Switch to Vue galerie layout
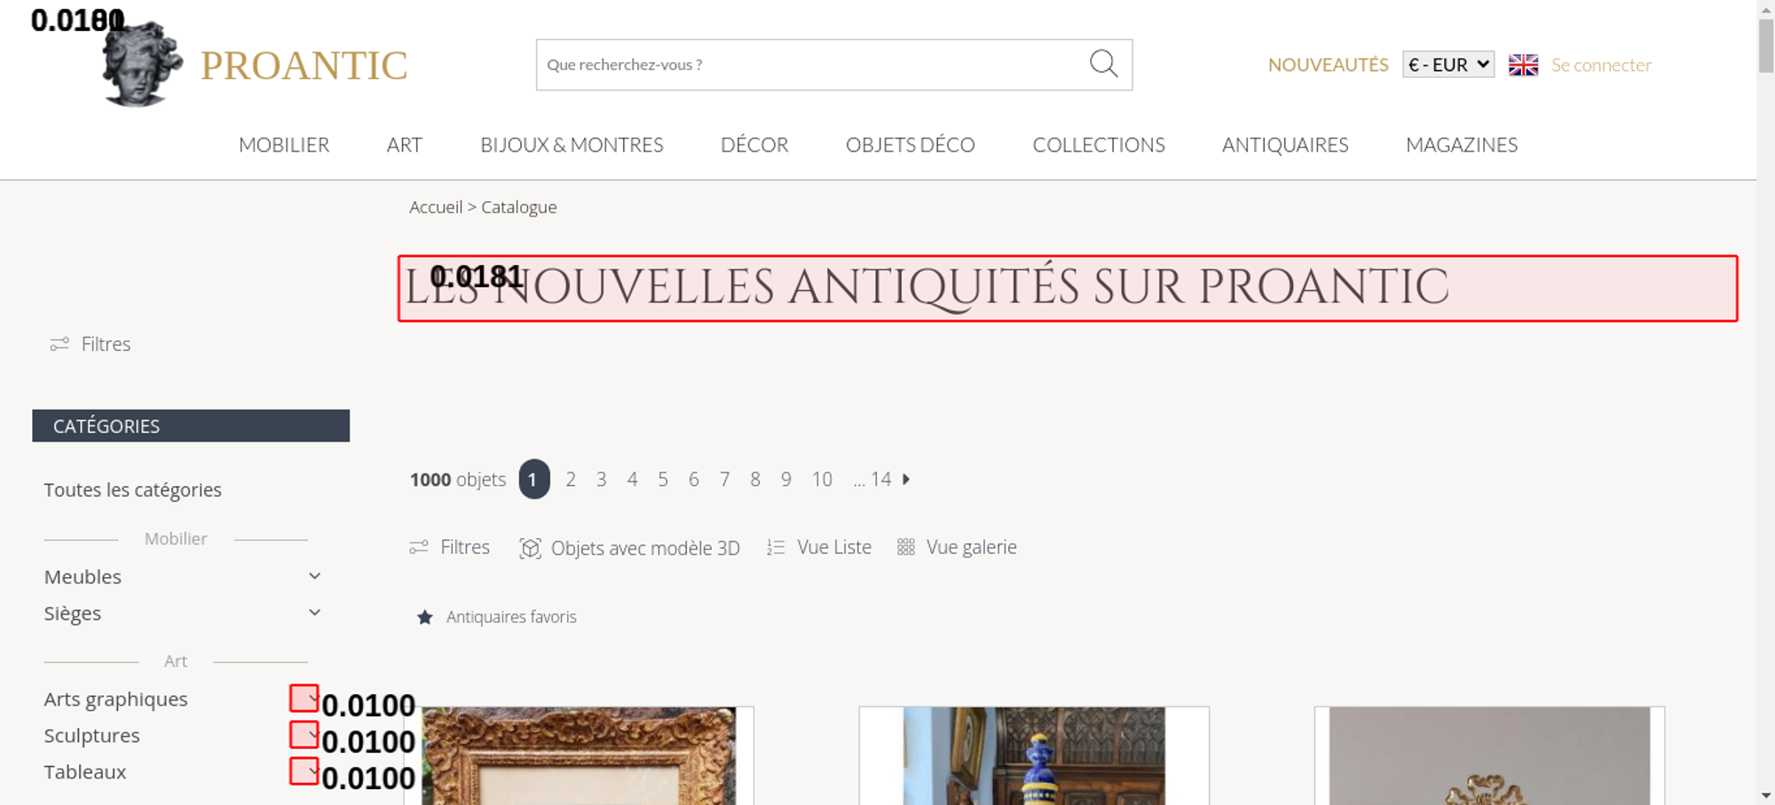1775x805 pixels. tap(957, 547)
